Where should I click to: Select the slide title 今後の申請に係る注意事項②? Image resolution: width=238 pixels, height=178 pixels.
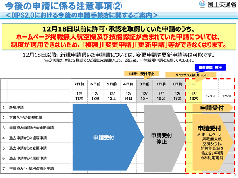click(63, 6)
